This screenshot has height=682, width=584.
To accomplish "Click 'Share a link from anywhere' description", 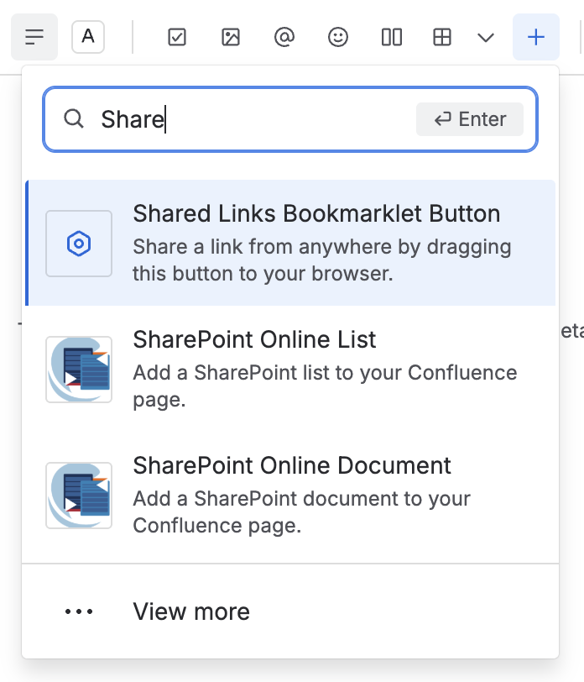I will click(322, 260).
